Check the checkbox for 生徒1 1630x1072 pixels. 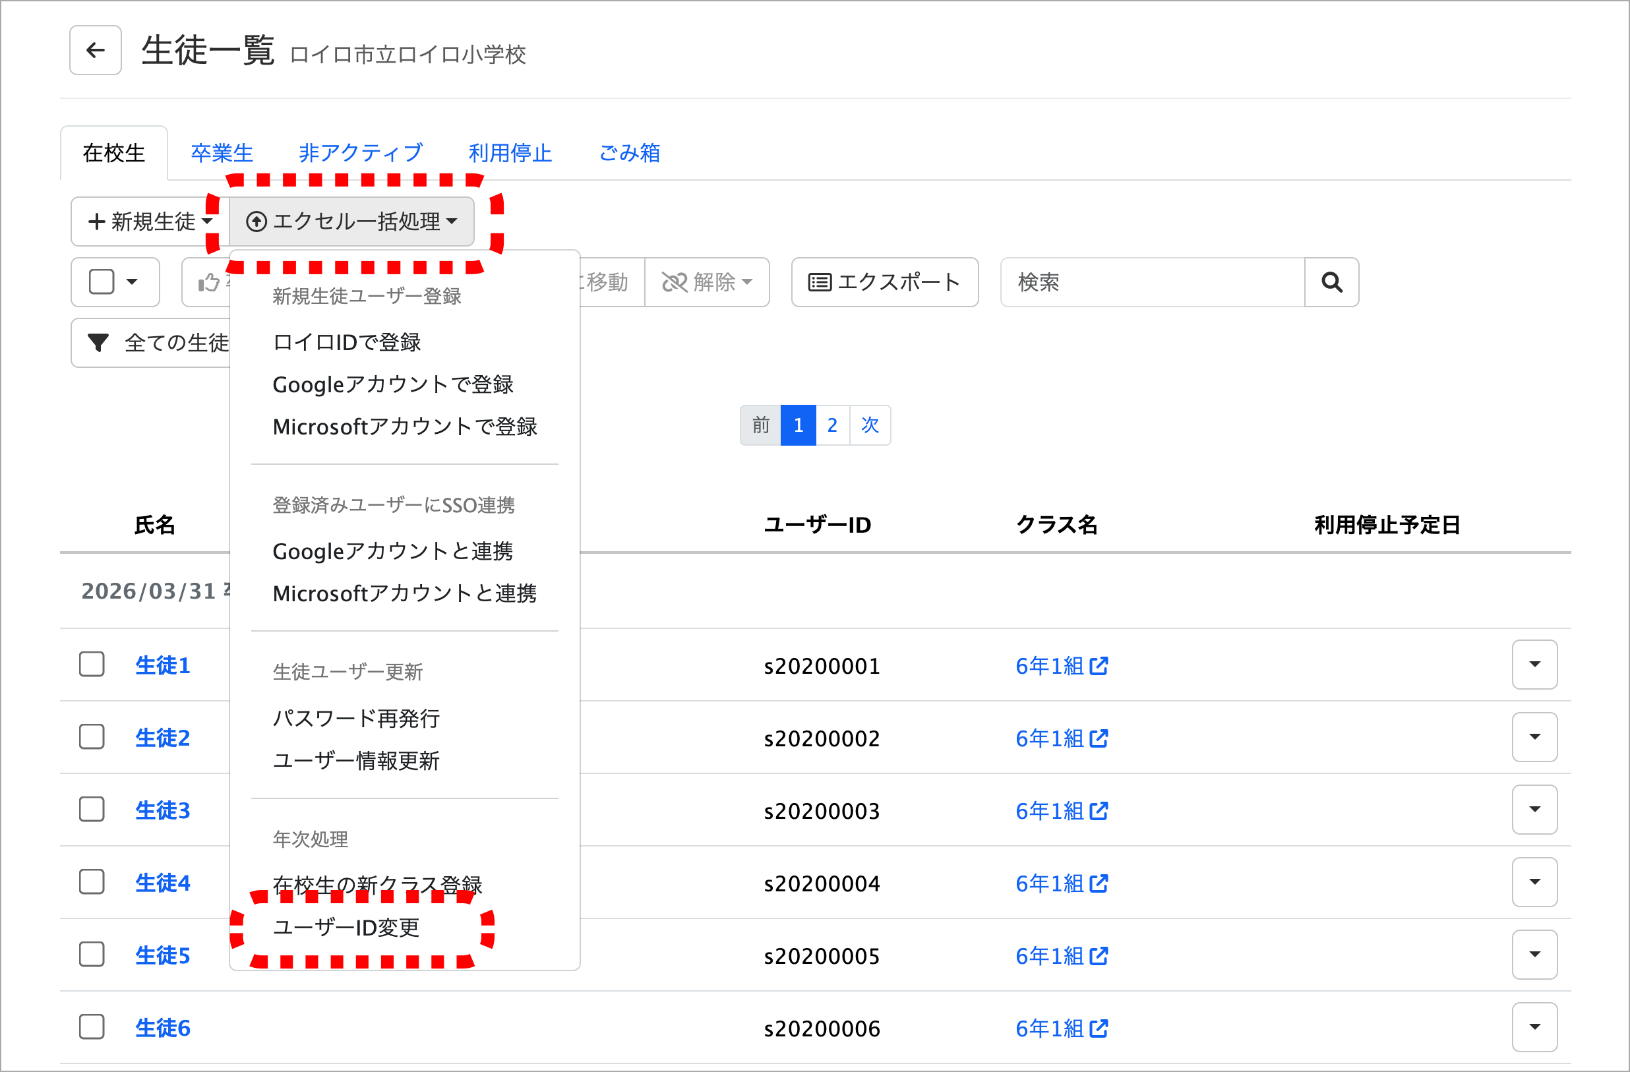pos(92,665)
